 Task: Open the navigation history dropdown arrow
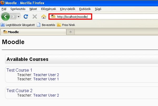point(18,17)
